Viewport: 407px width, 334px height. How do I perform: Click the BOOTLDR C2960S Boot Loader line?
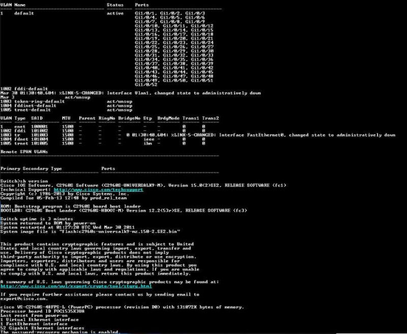click(124, 210)
